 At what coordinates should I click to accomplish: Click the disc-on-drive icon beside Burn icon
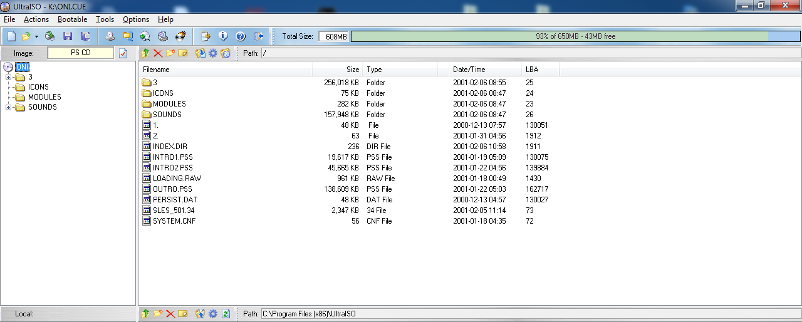[163, 36]
